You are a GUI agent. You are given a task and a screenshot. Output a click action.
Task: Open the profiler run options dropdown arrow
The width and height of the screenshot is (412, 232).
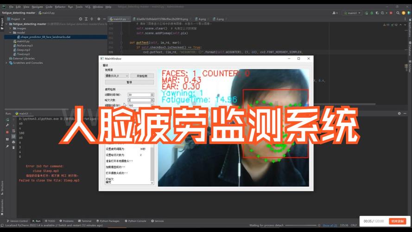[x=386, y=13]
